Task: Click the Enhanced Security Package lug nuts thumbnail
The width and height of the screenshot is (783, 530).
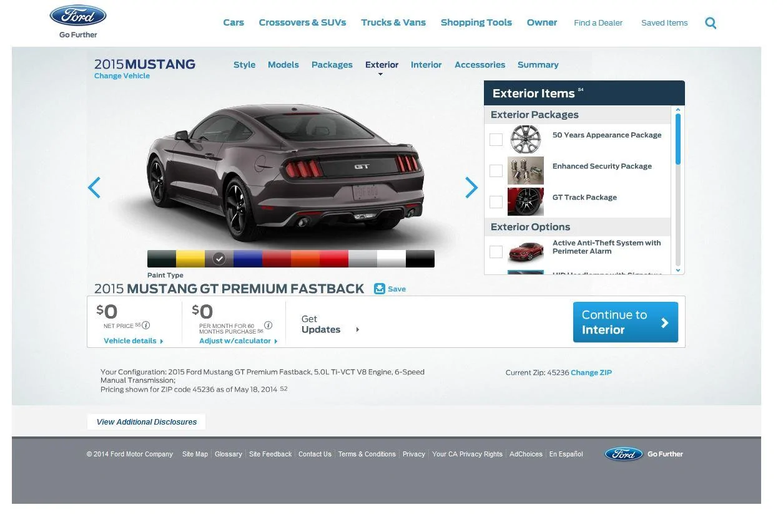Action: pyautogui.click(x=526, y=170)
